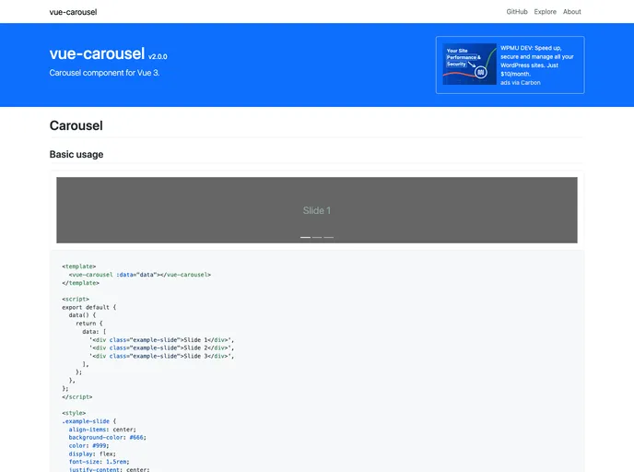634x472 pixels.
Task: Click the 'Slide 2</div>' code line
Action: click(x=162, y=348)
